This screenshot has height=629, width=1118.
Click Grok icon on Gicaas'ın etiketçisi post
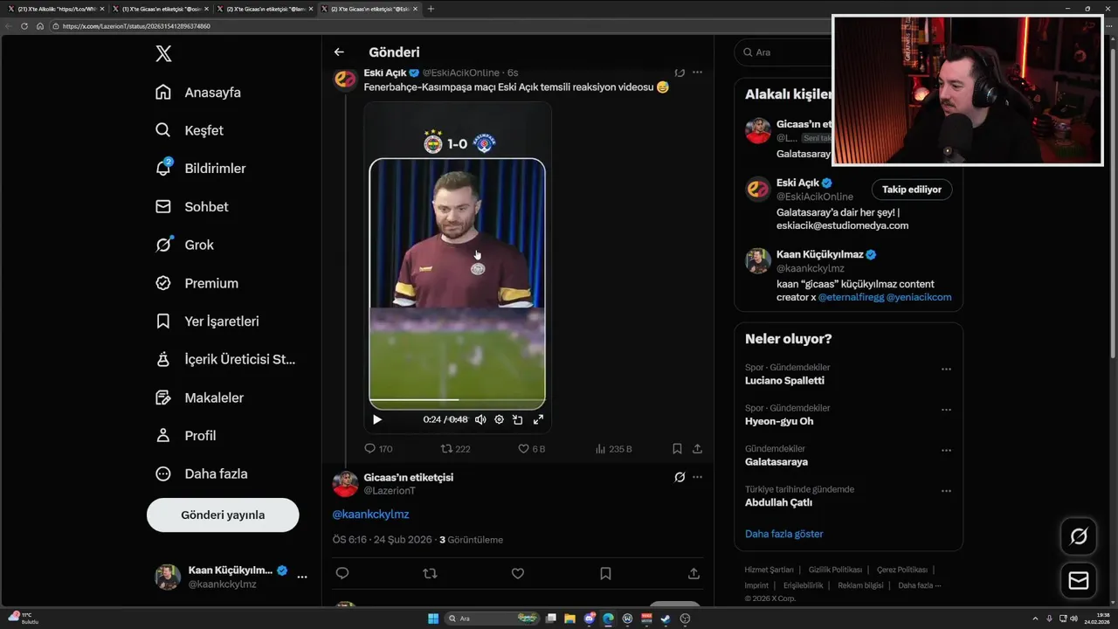click(680, 477)
